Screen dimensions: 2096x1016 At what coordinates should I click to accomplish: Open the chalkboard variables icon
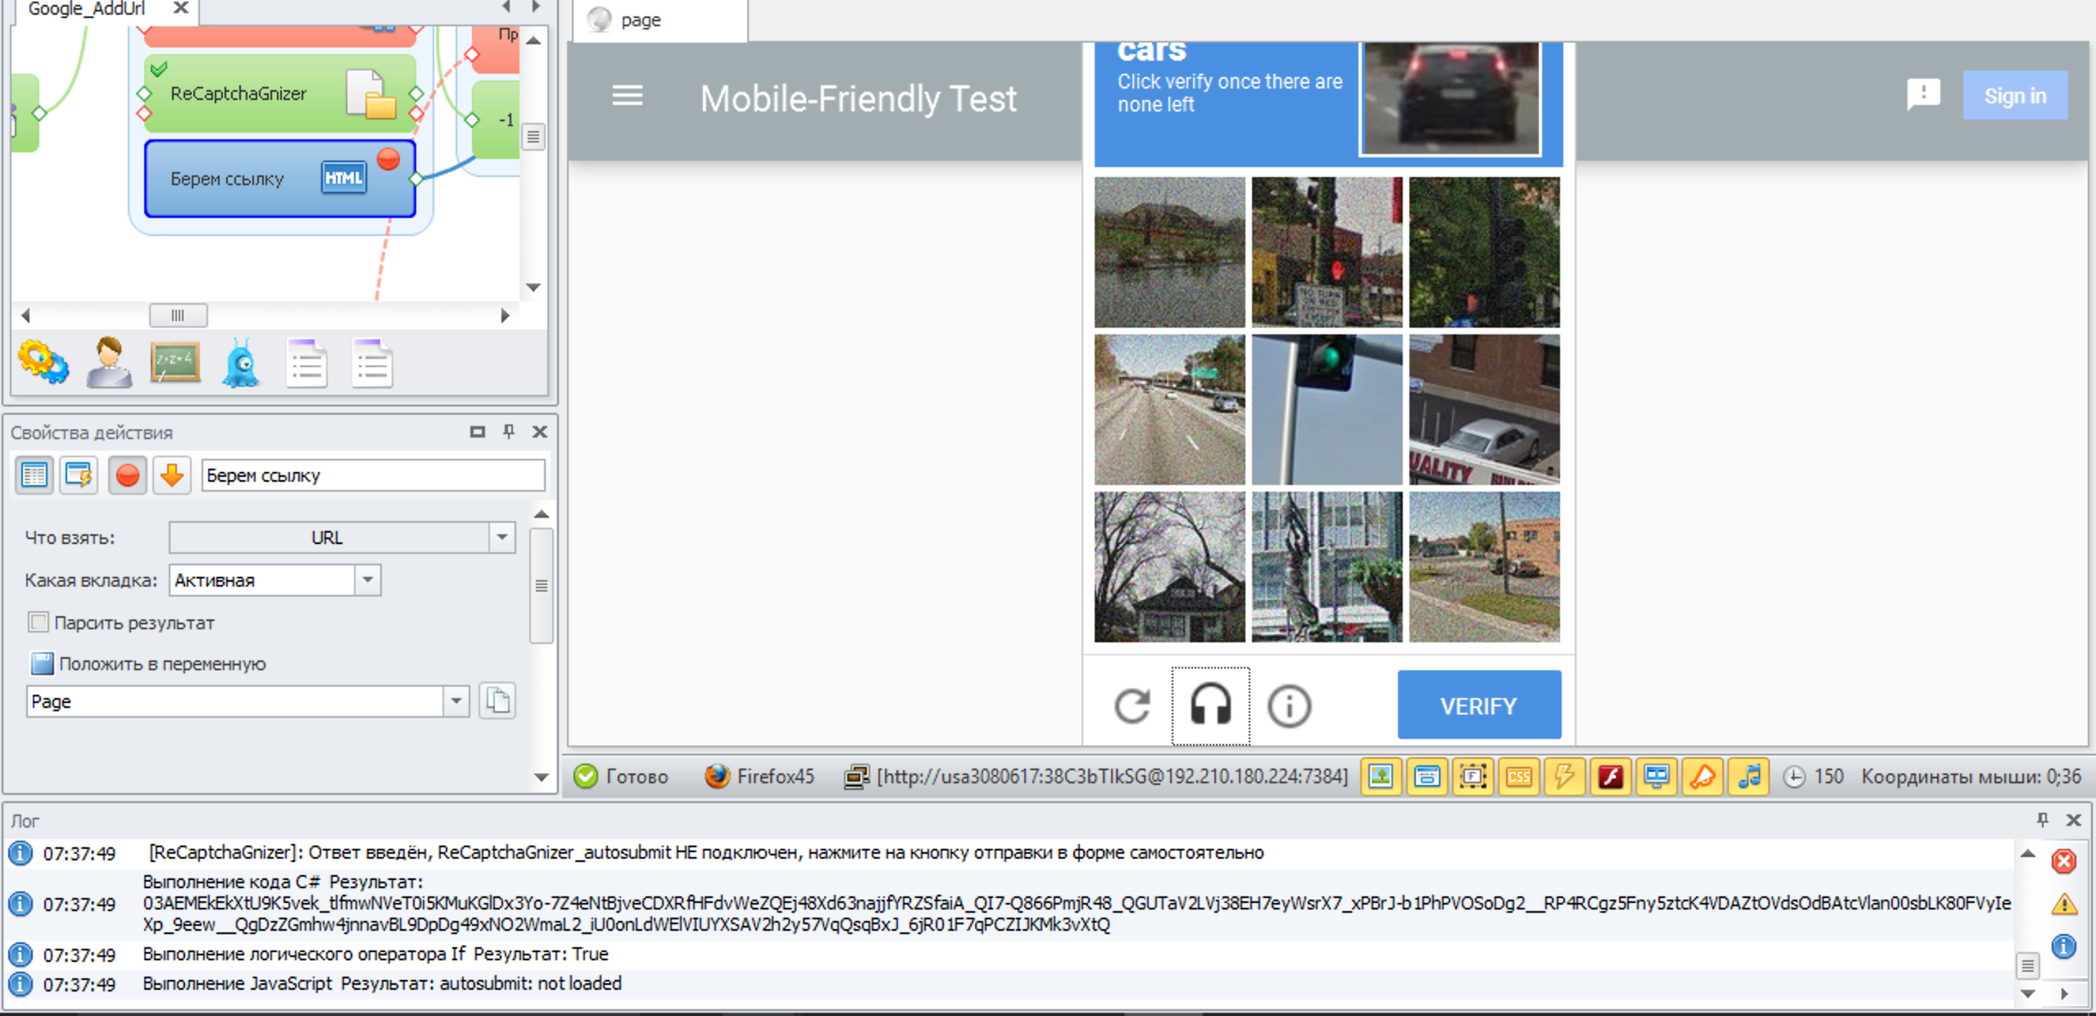(175, 363)
